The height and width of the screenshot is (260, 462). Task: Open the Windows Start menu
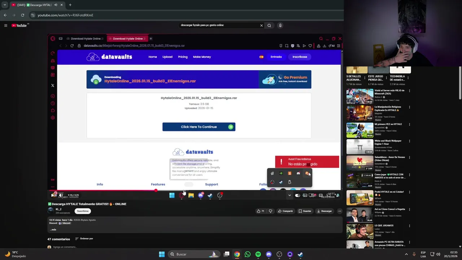click(162, 254)
